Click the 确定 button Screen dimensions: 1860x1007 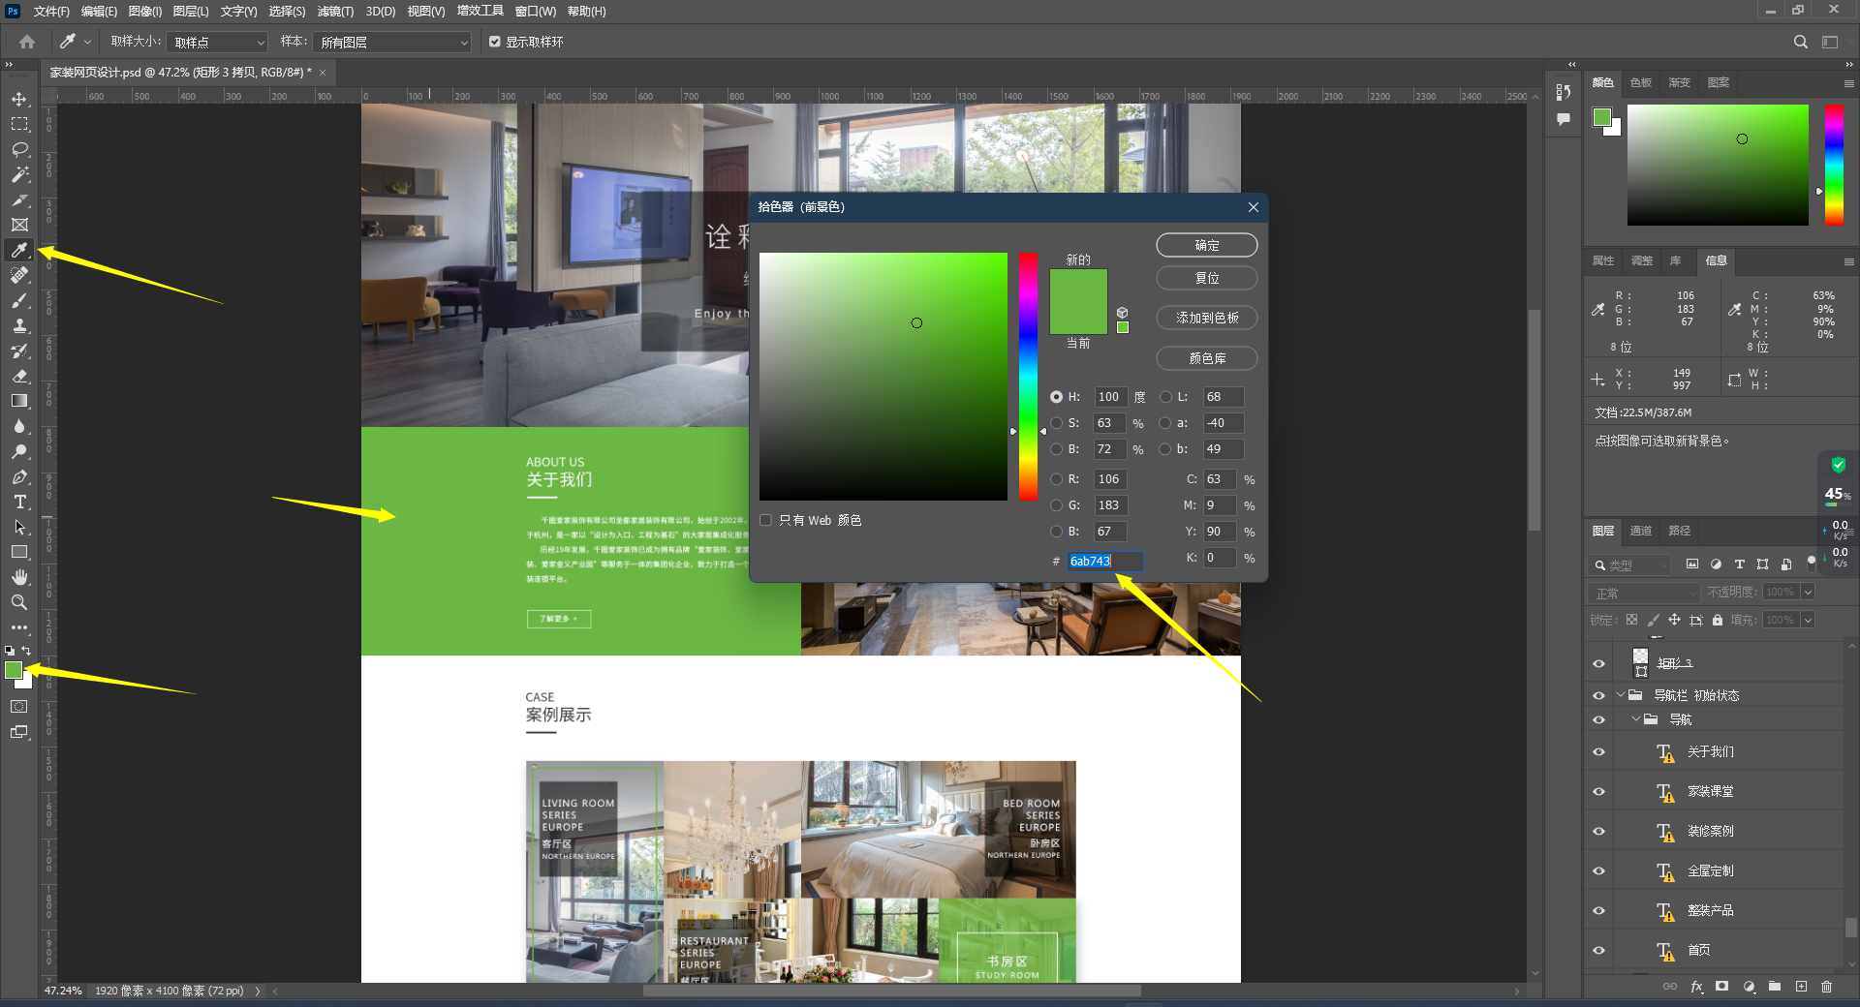(x=1207, y=245)
